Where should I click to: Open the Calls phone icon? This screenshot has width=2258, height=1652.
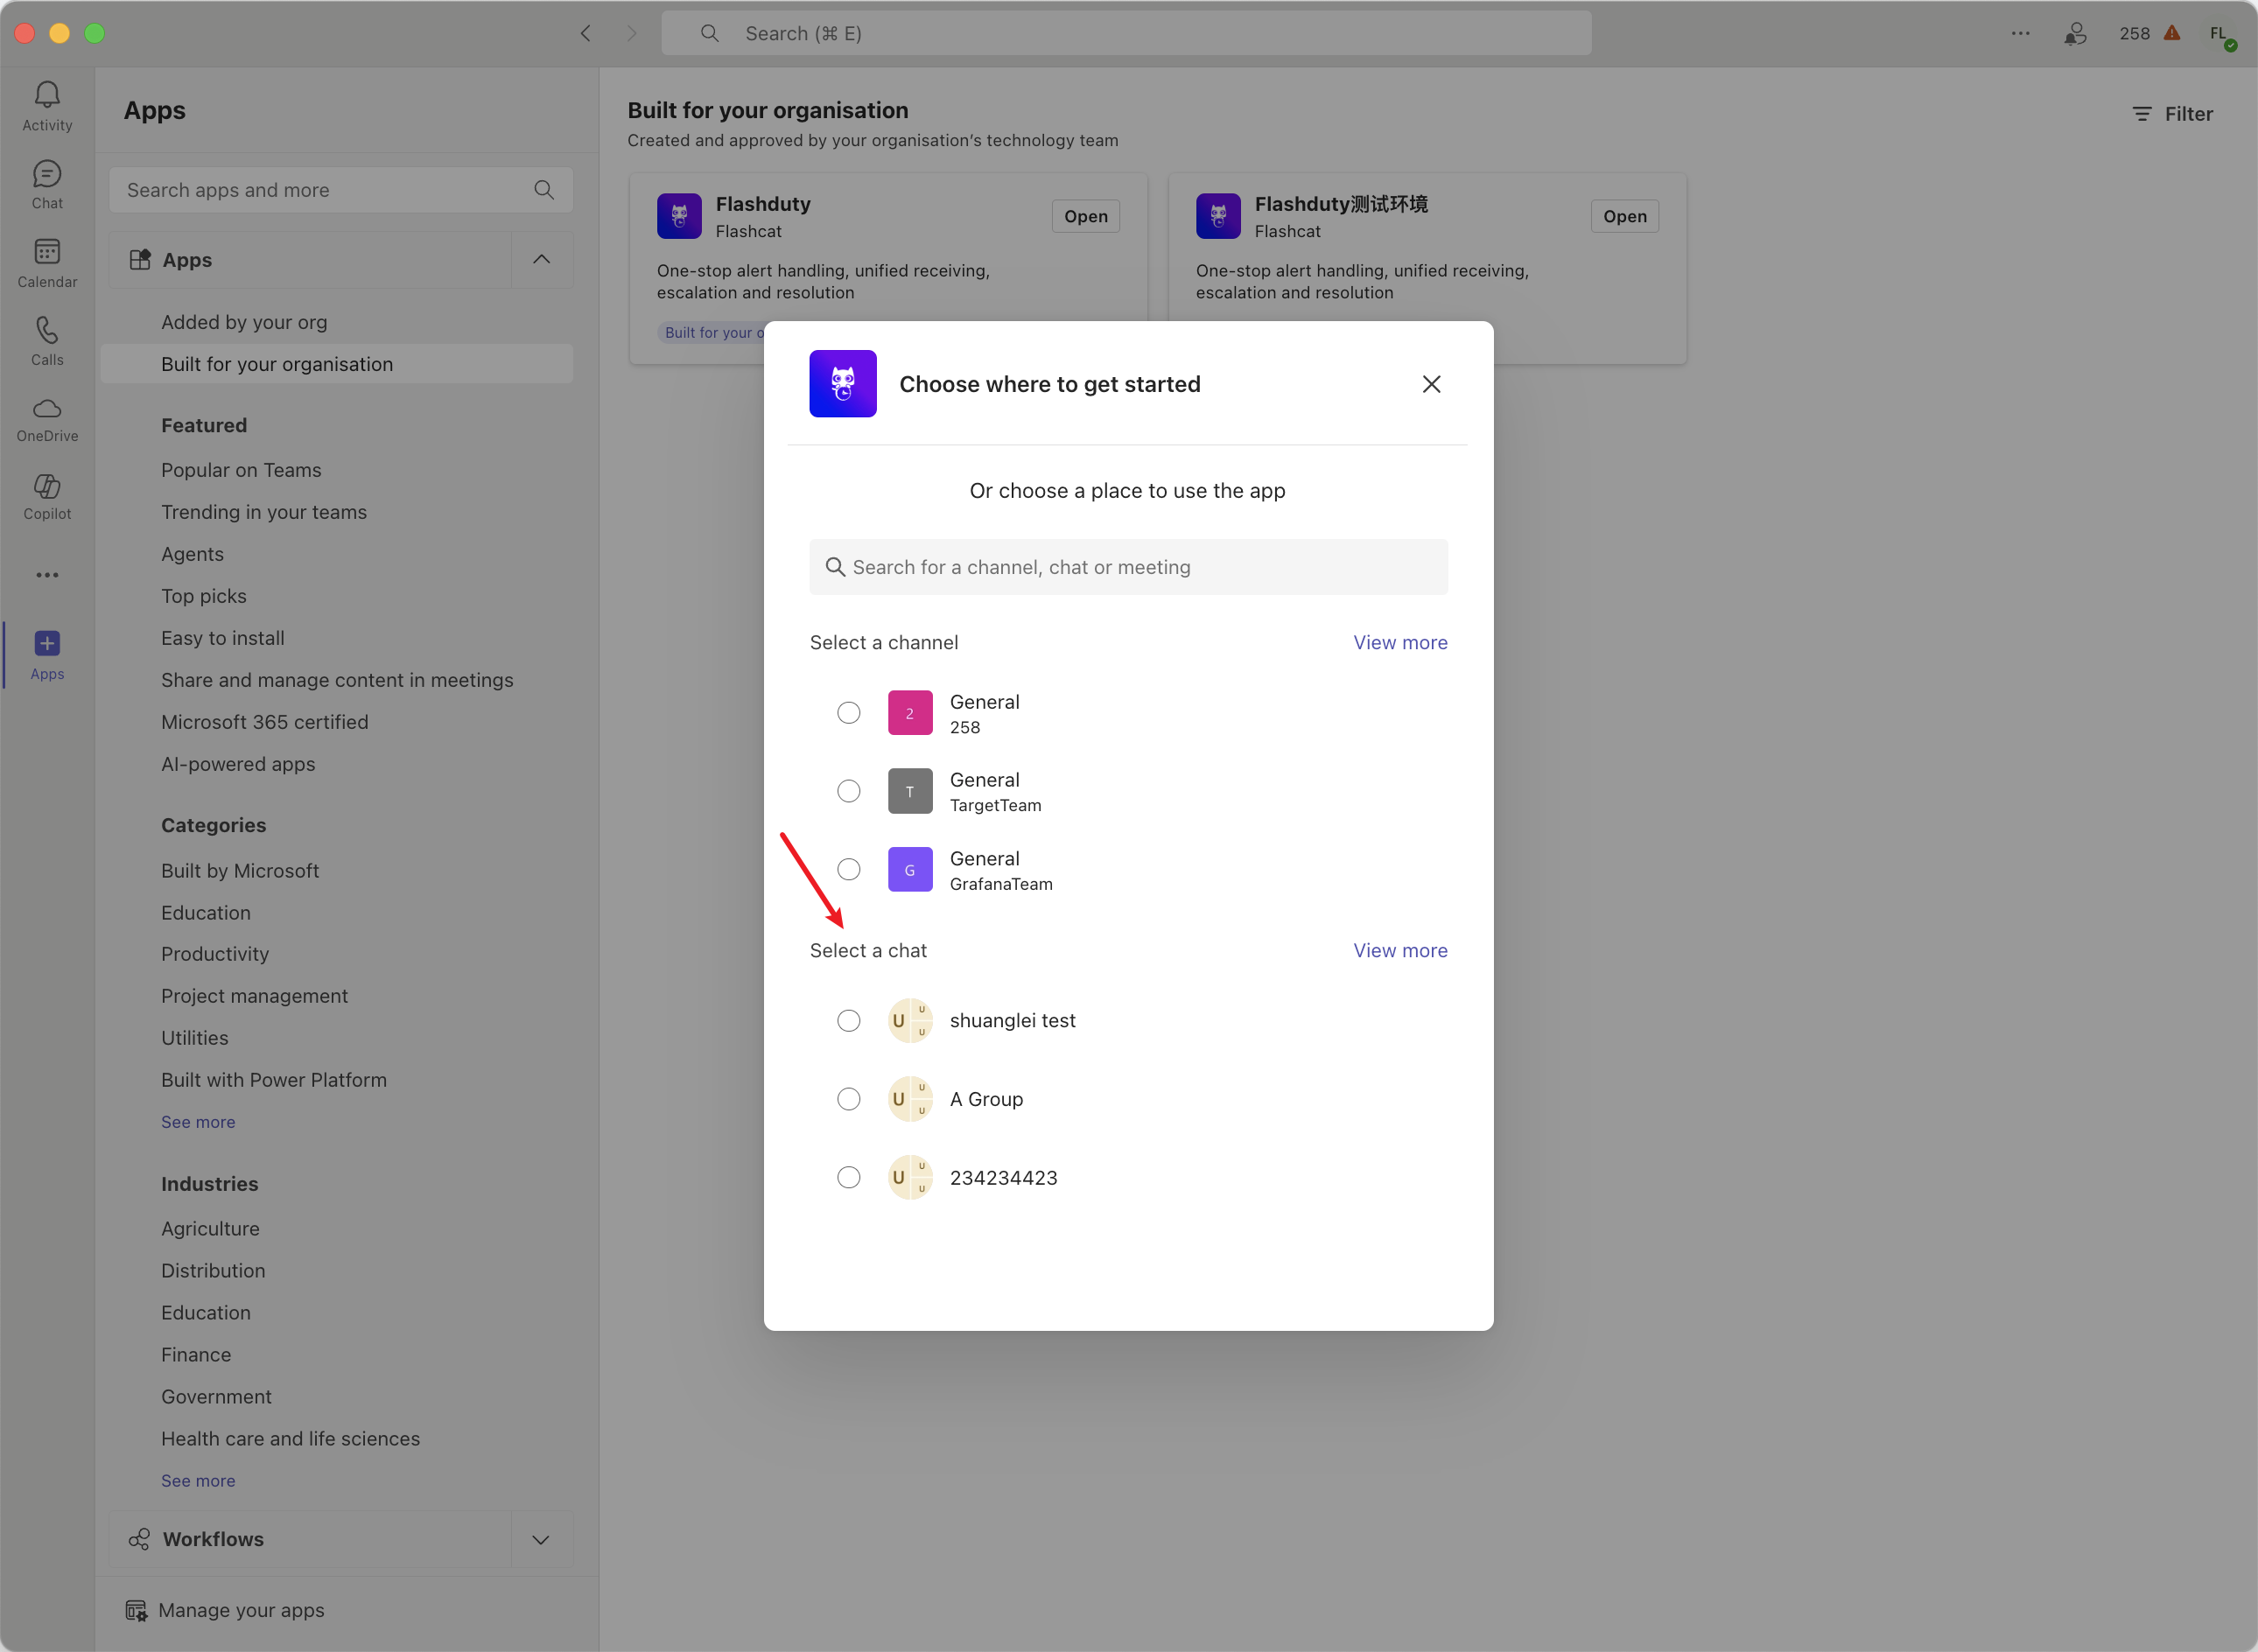(x=47, y=330)
